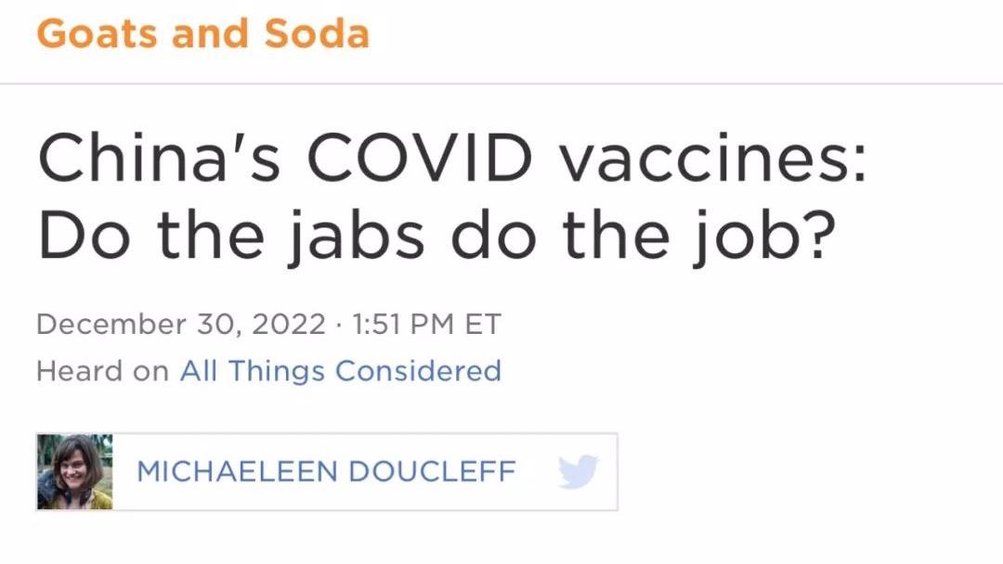This screenshot has width=1003, height=564.
Task: Visit Michaeleen Doucleff's author page link
Action: pyautogui.click(x=326, y=472)
